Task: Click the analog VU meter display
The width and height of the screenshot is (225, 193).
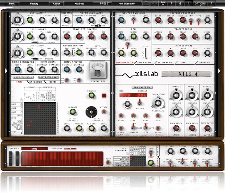Action: point(97,68)
